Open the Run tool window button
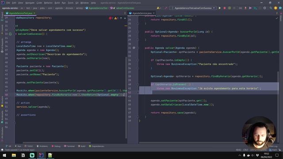Viewport: 283px width, 159px height. pos(18,146)
